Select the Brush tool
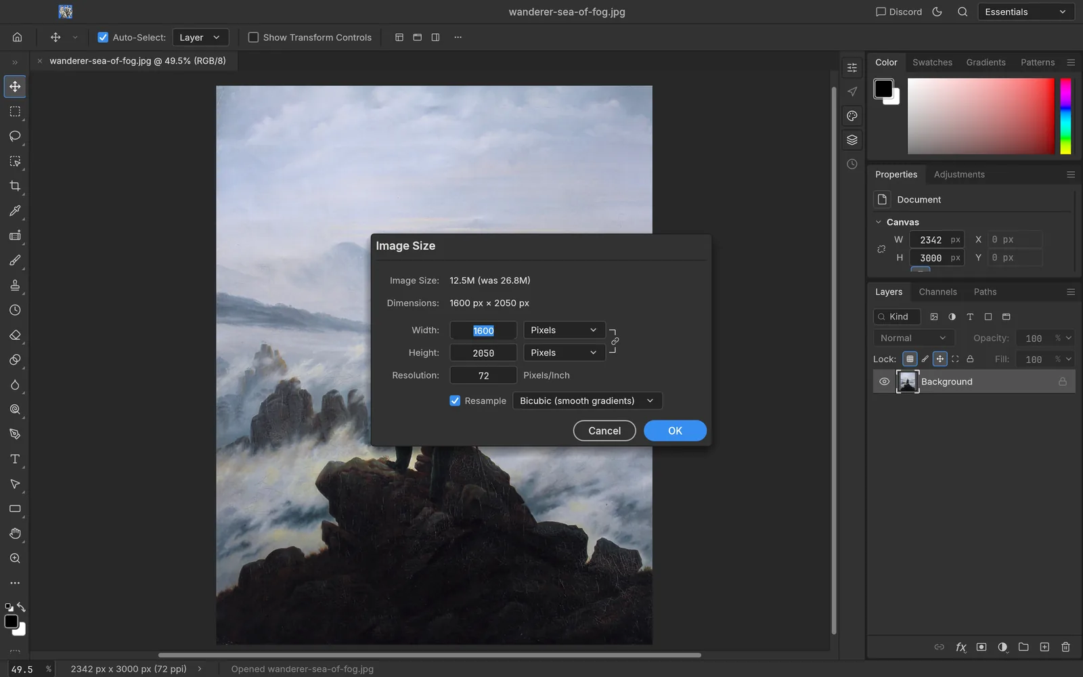1083x677 pixels. (15, 260)
